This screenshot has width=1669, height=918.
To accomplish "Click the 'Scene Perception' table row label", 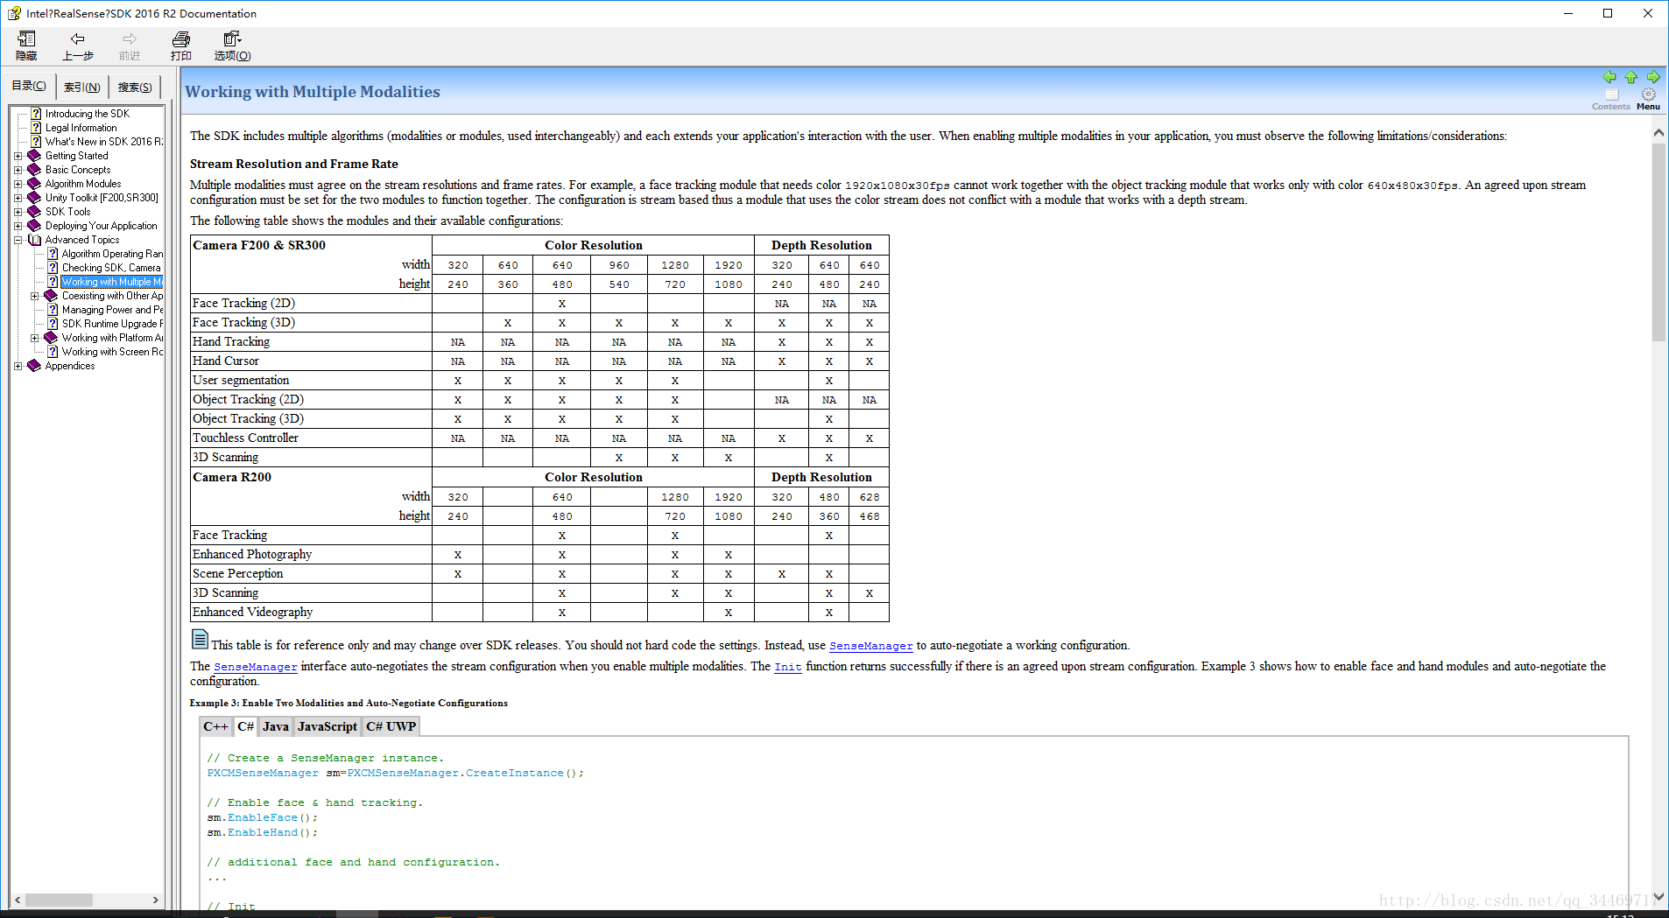I will click(x=238, y=573).
